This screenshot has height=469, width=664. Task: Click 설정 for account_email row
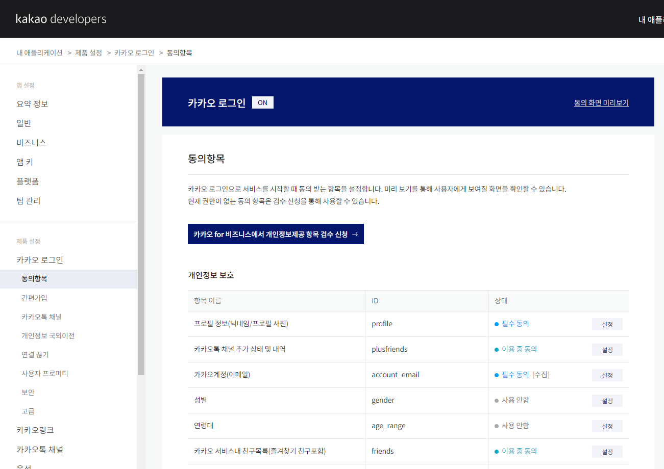pos(607,375)
